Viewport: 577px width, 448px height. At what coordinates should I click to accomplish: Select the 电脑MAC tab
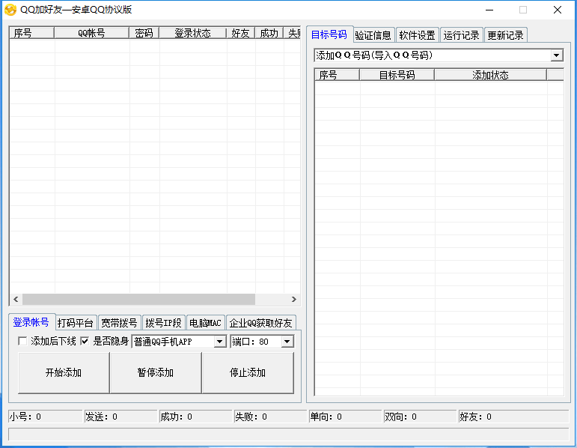click(x=205, y=323)
